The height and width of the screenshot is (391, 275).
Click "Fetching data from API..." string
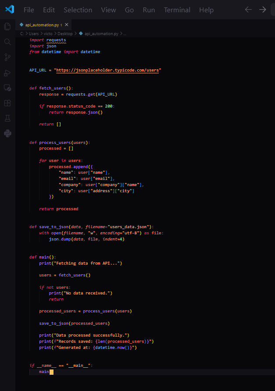point(86,263)
